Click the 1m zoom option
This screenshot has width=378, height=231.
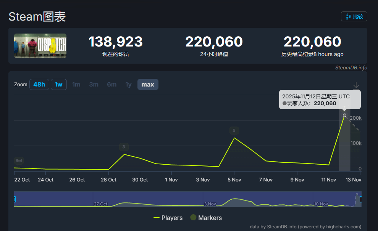click(76, 84)
